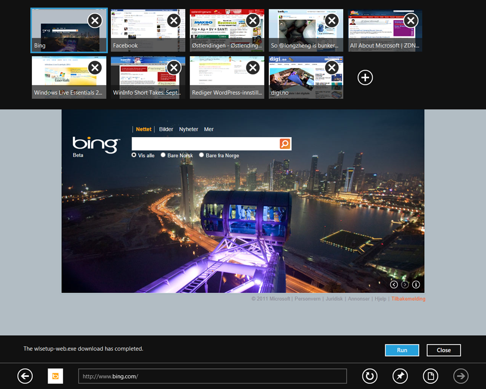Open the Nyheter search tab
Image resolution: width=486 pixels, height=389 pixels.
click(x=188, y=129)
